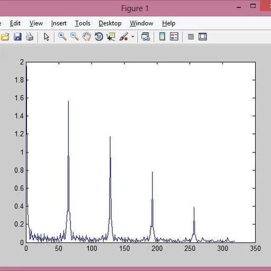The image size is (271, 271).
Task: Open the View menu
Action: [x=36, y=23]
